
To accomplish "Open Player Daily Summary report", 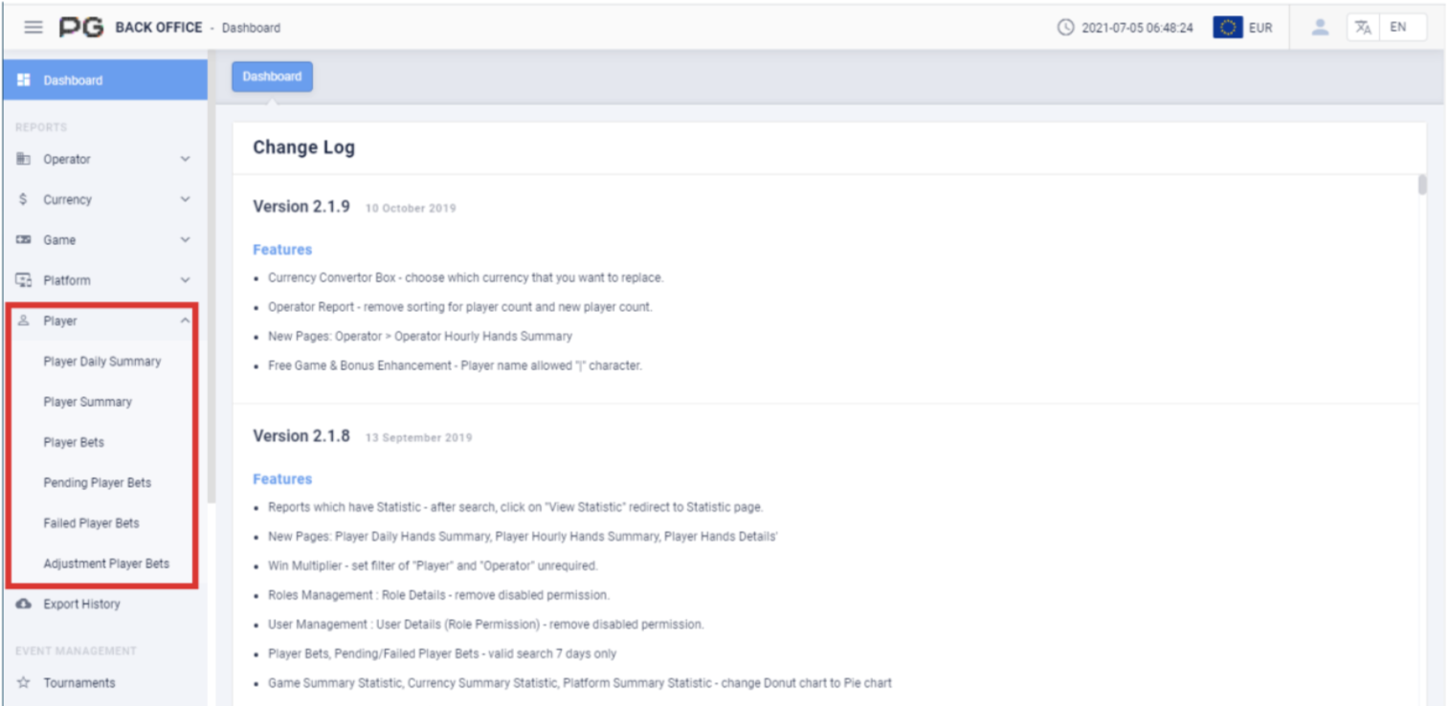I will [x=101, y=362].
